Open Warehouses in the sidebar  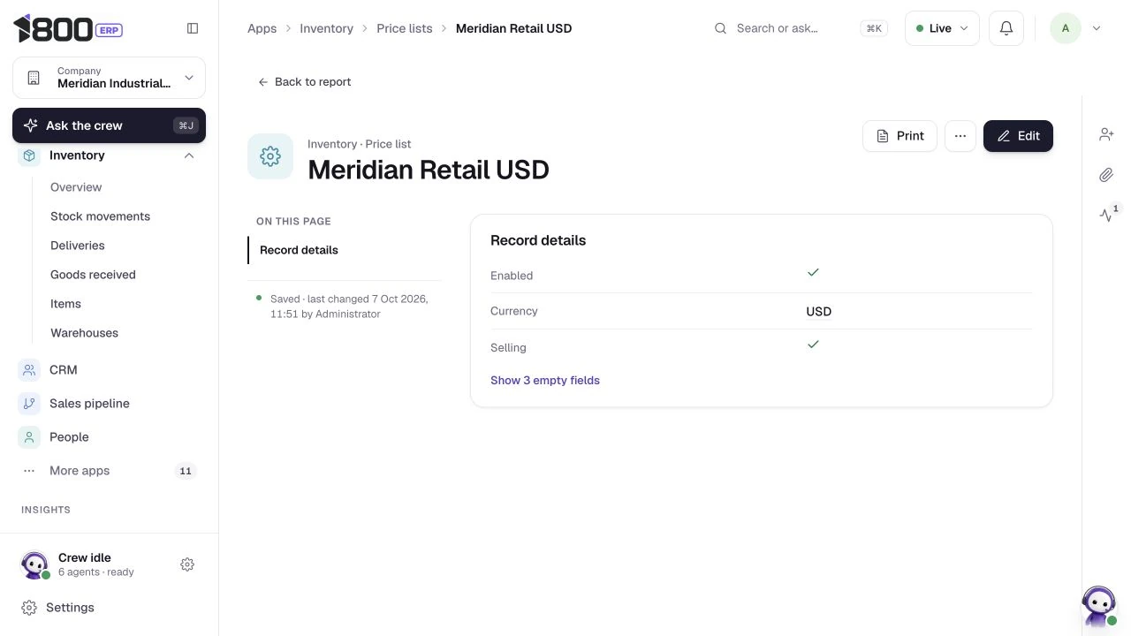[84, 333]
